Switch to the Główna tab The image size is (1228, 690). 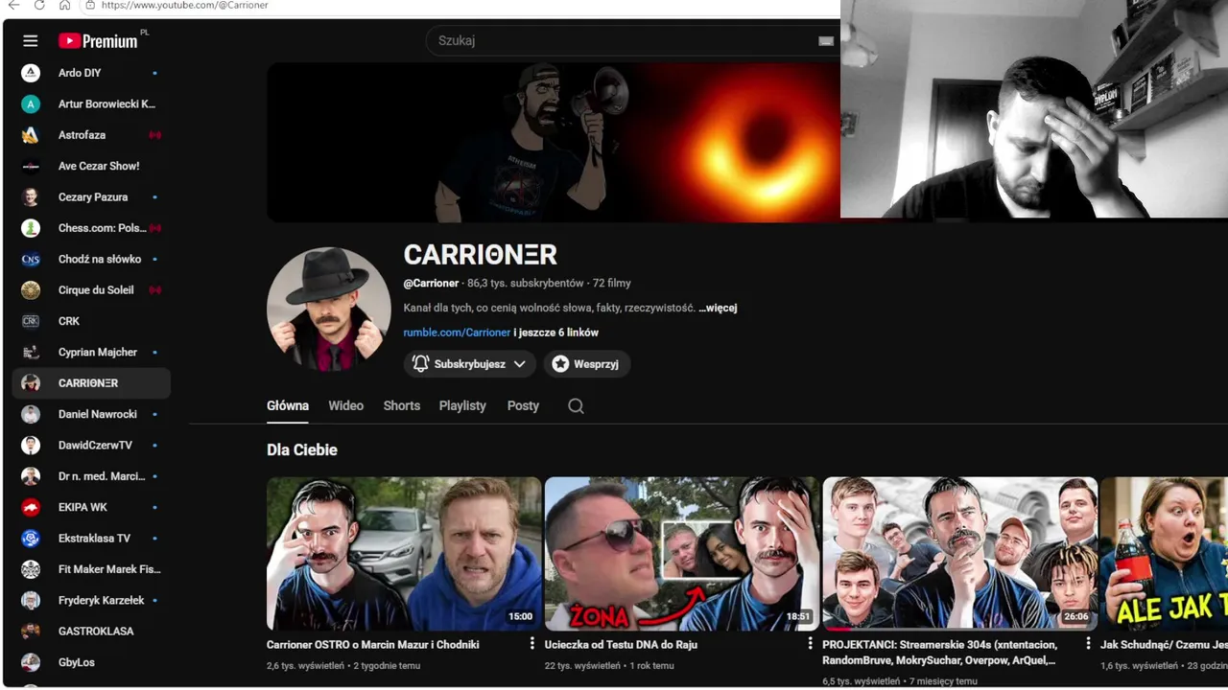(x=288, y=405)
